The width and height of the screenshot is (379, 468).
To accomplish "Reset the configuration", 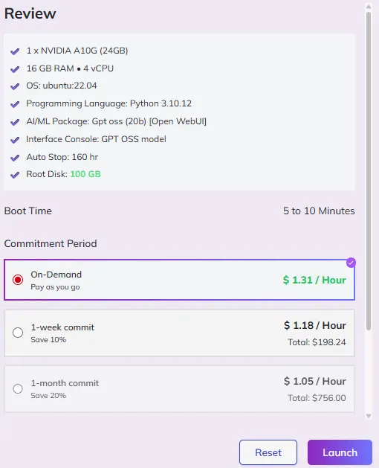I will [x=268, y=452].
